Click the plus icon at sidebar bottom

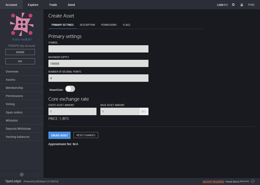22,175
